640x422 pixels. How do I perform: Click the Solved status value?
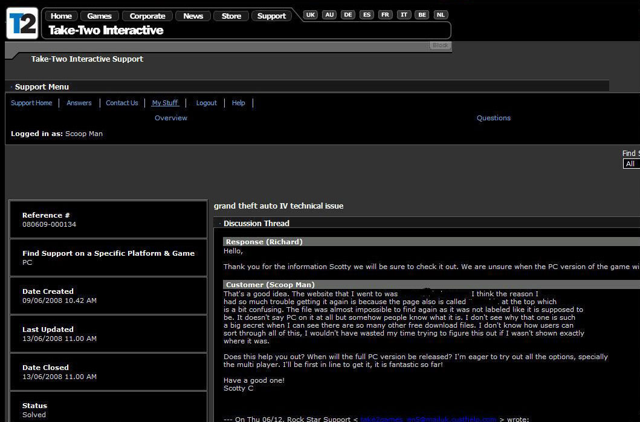[x=34, y=415]
